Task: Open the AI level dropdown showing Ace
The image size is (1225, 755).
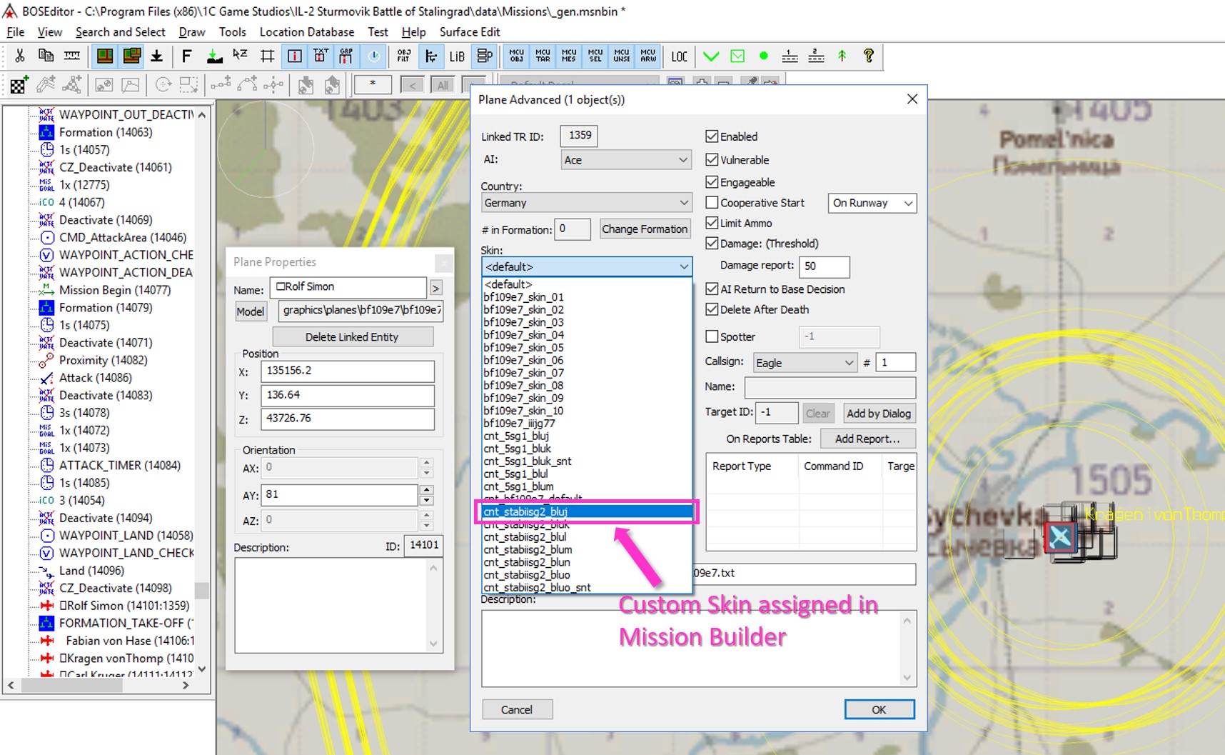Action: 626,160
